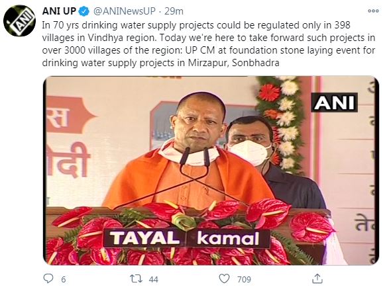The width and height of the screenshot is (387, 291).
Task: Click the blue verified badge
Action: click(85, 11)
